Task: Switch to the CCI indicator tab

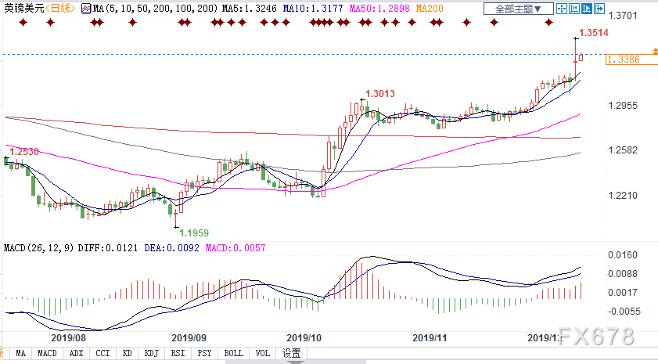Action: coord(102,353)
